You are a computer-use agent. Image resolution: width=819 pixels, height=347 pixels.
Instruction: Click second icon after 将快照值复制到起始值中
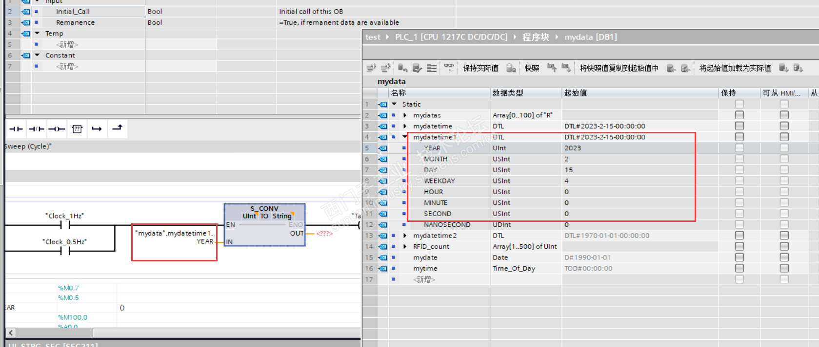pyautogui.click(x=686, y=68)
